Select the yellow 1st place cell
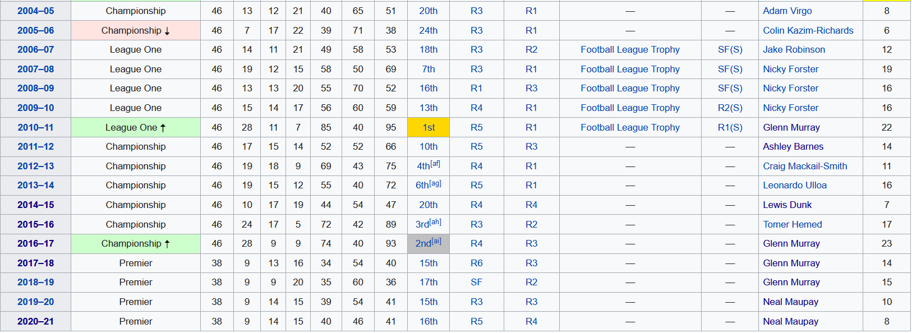Viewport: 912px width, 333px height. [x=429, y=127]
